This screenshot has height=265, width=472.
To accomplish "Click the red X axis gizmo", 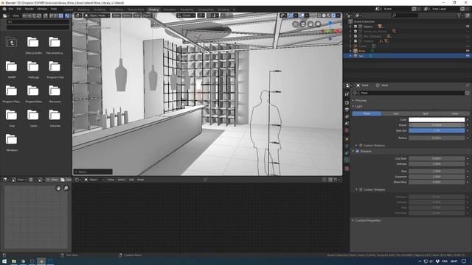I will tap(338, 31).
